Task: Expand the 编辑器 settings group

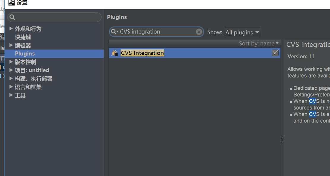Action: [11, 45]
